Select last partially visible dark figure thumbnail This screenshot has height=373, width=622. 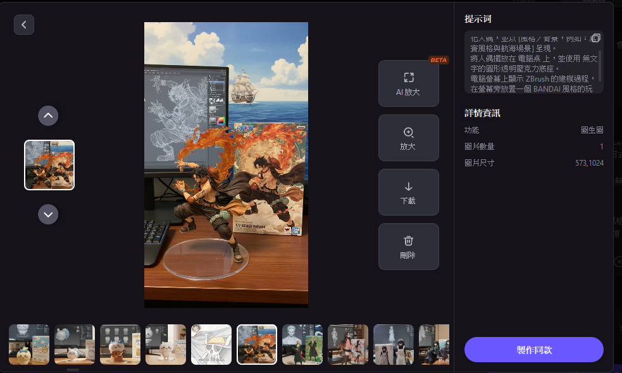click(x=434, y=345)
